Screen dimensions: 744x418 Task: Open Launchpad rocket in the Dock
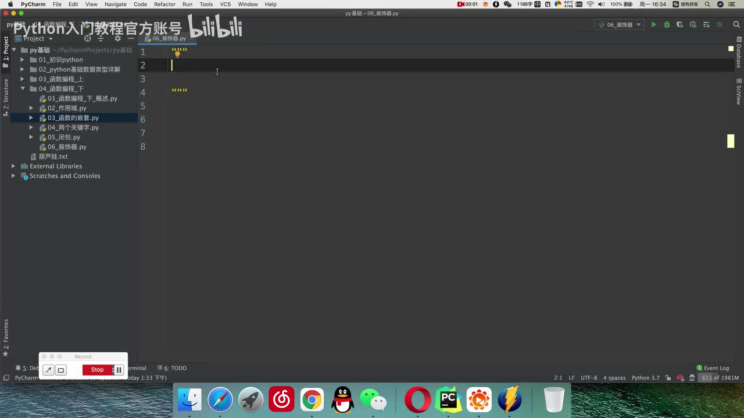251,400
